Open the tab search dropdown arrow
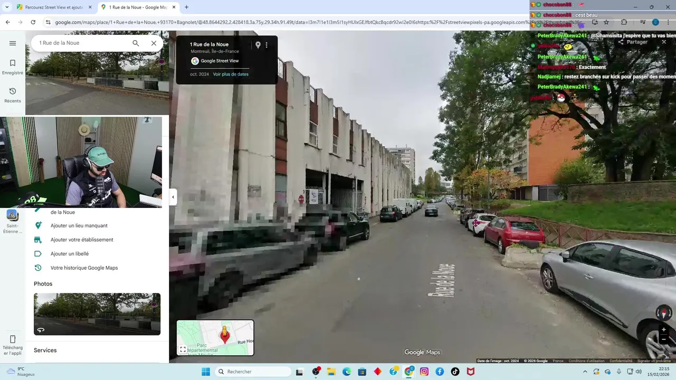The image size is (676, 380). (7, 7)
